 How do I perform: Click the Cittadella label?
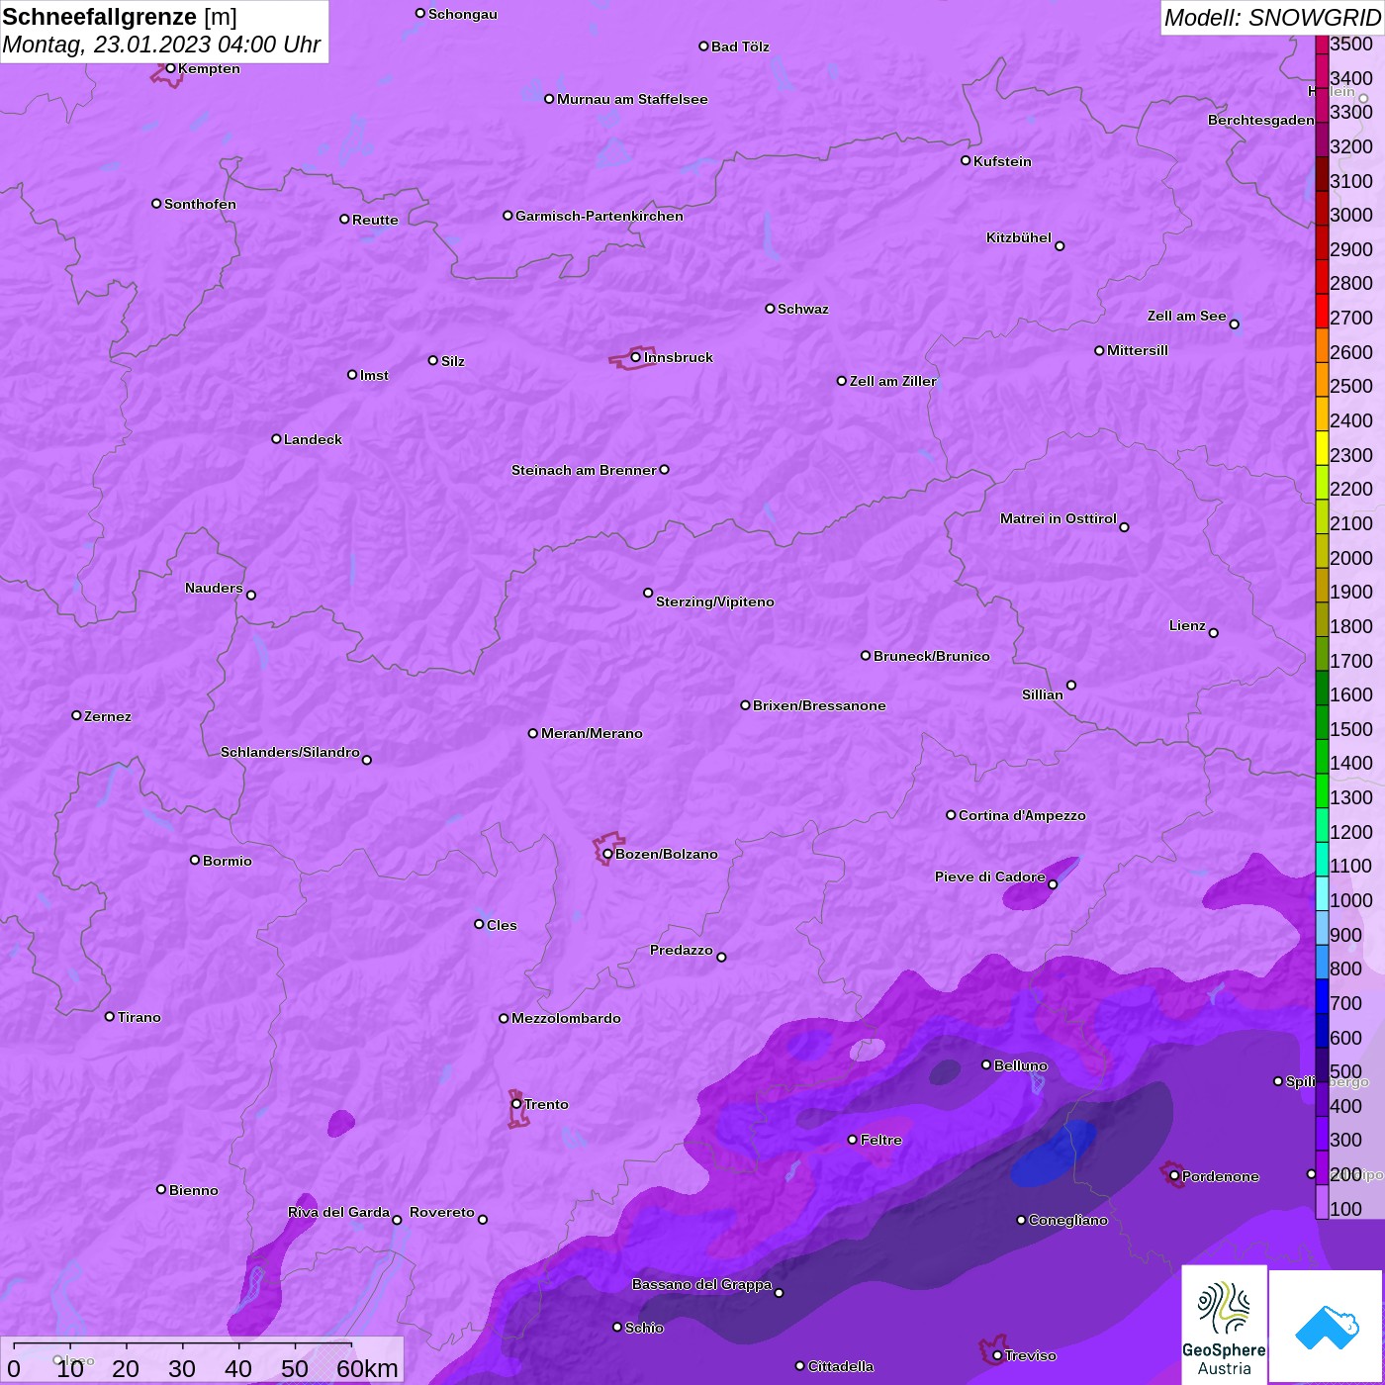[841, 1366]
